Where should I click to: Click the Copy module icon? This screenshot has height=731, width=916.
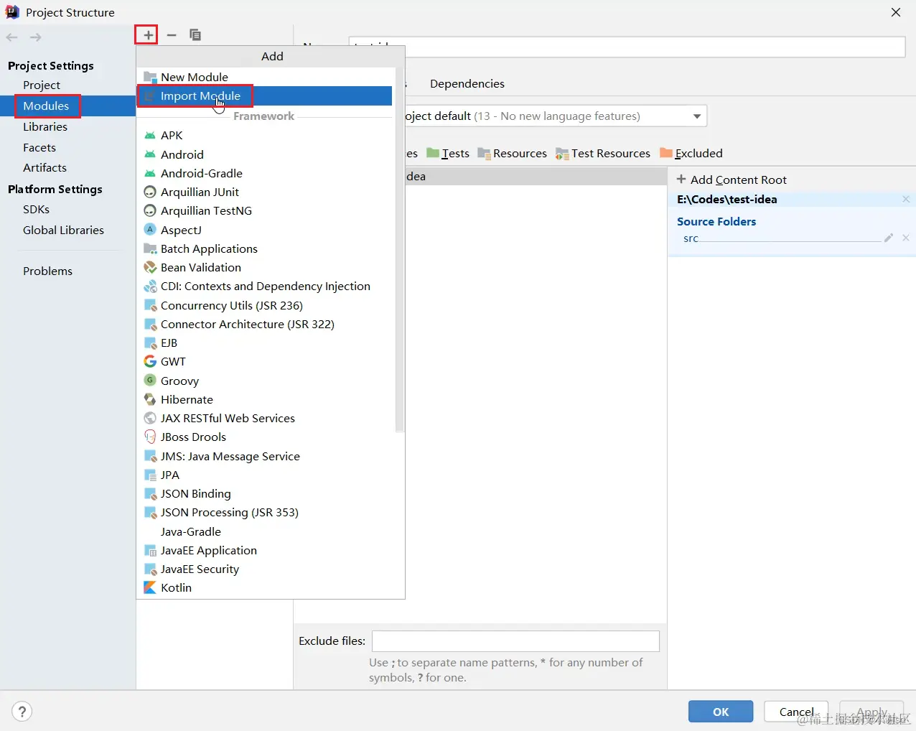[195, 34]
